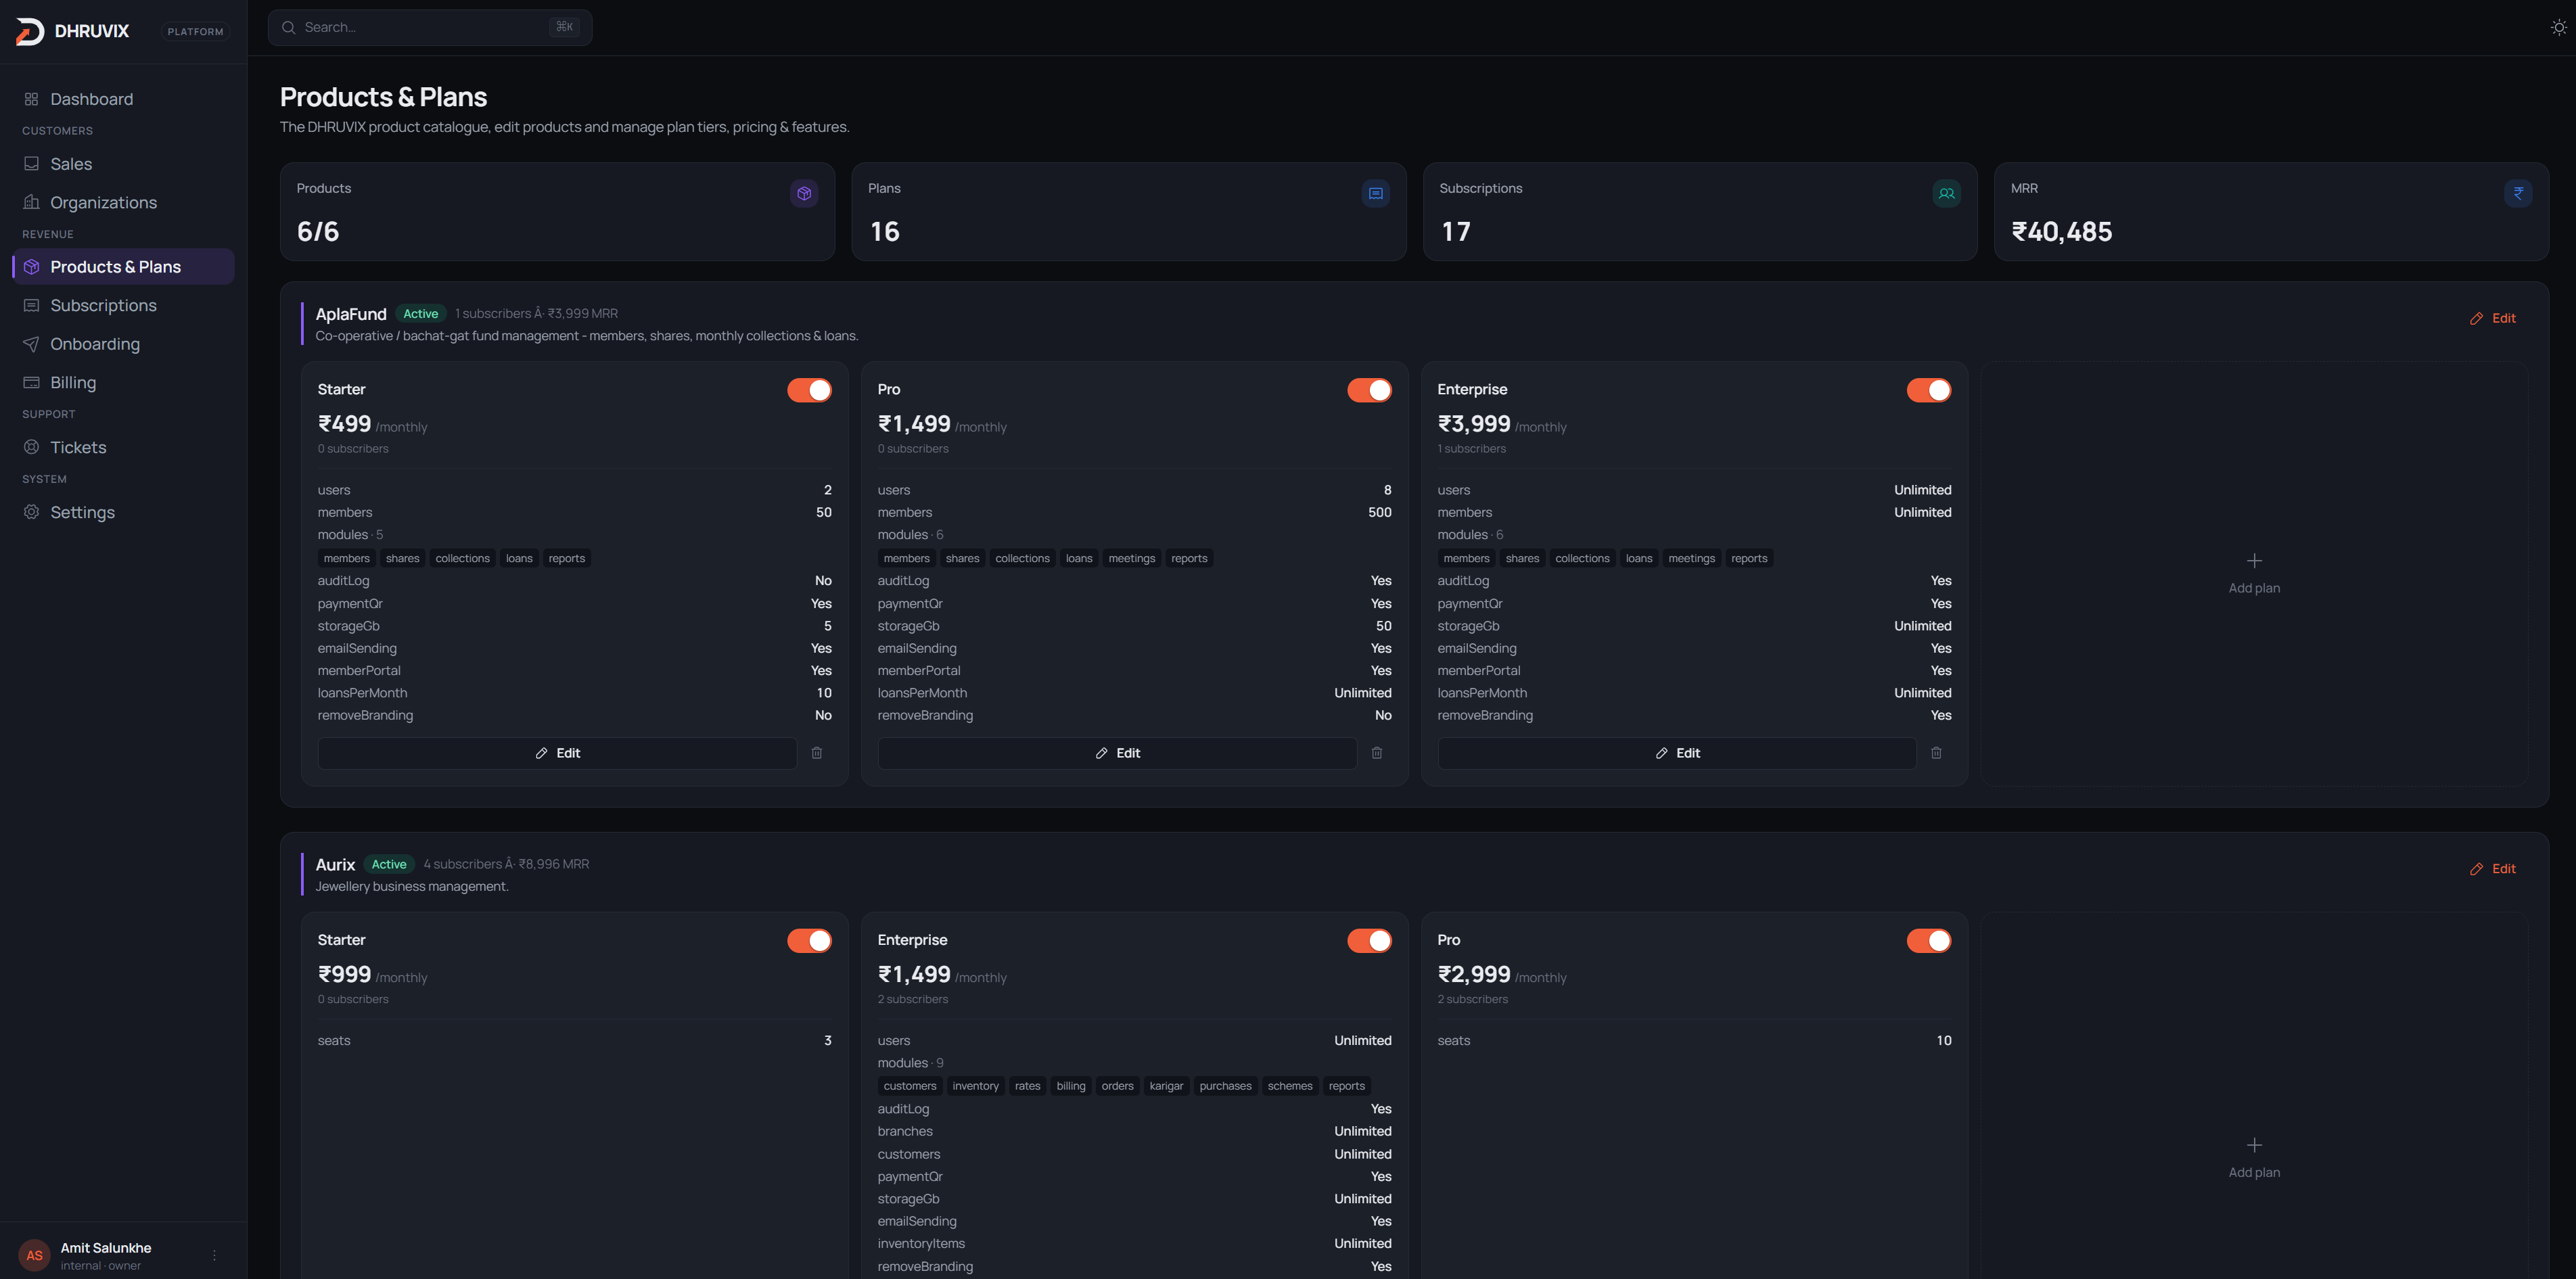Focus the Search input field
Viewport: 2576px width, 1279px height.
pos(430,27)
